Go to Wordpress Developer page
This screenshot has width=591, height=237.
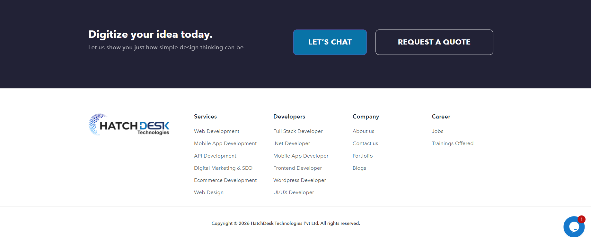[299, 180]
